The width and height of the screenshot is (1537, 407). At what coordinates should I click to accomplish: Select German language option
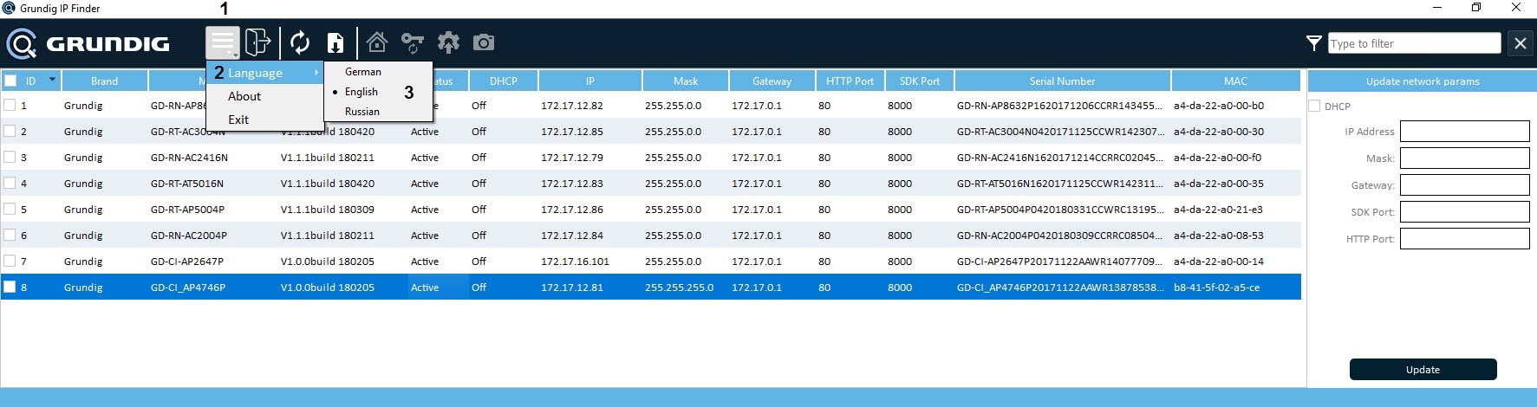(x=362, y=72)
